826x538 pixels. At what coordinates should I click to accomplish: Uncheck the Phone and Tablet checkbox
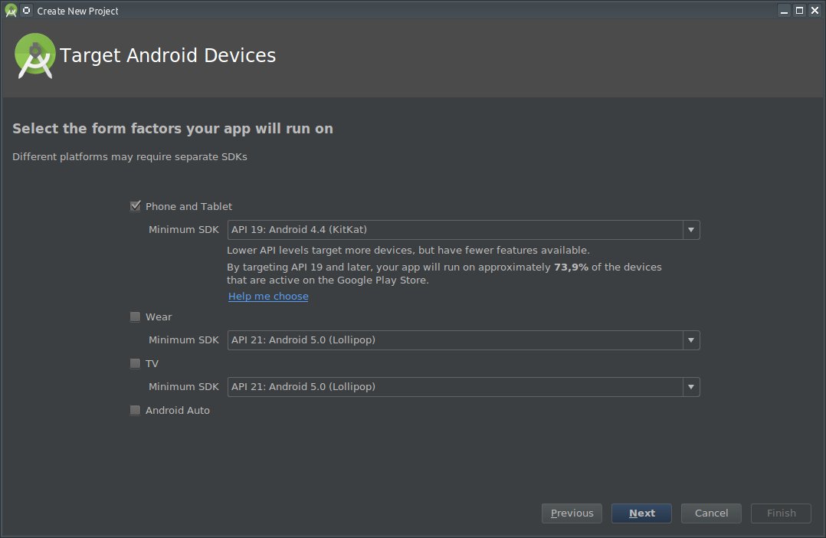[x=136, y=206]
